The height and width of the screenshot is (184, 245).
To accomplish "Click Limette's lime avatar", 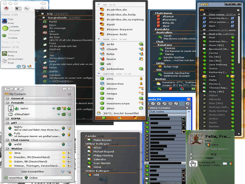I will click(5, 28).
